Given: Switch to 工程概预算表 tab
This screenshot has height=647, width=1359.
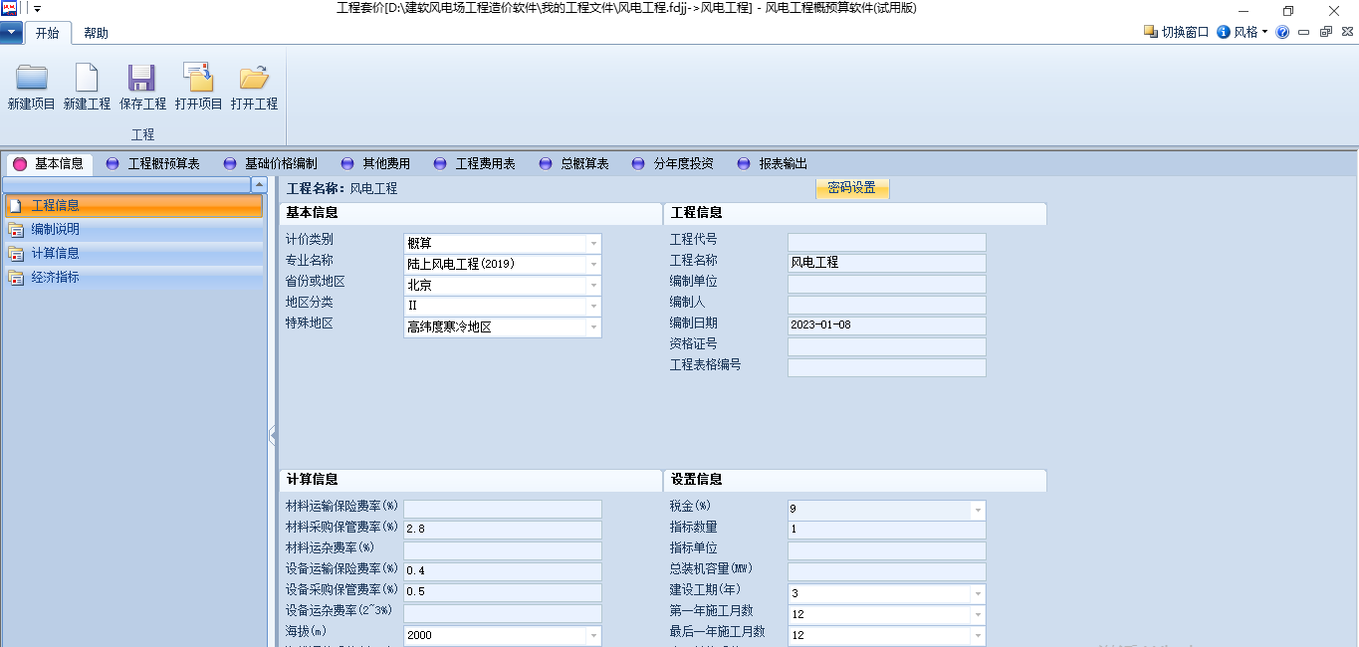Looking at the screenshot, I should click(152, 164).
